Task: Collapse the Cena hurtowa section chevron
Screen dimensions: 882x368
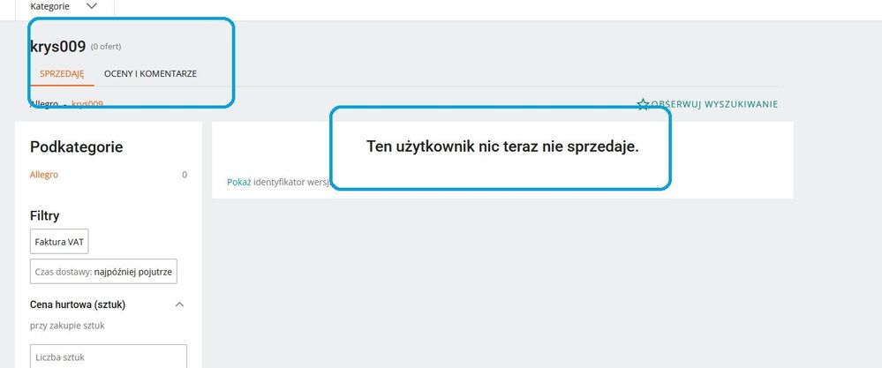Action: click(x=179, y=304)
